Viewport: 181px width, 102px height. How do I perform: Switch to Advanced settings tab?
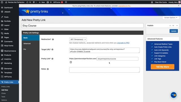click(31, 44)
